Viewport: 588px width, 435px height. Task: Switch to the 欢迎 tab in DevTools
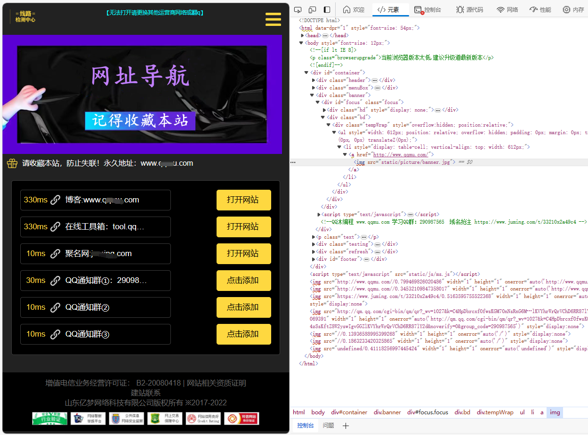click(x=353, y=9)
